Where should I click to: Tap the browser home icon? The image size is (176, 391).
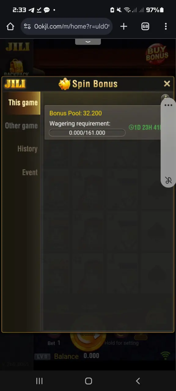[x=10, y=27]
